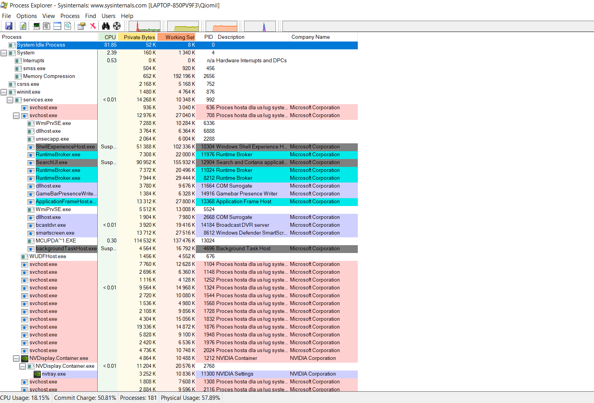Click the backgroundTaskHost.exe process icon
Viewport: 594px width, 403px height.
point(31,249)
